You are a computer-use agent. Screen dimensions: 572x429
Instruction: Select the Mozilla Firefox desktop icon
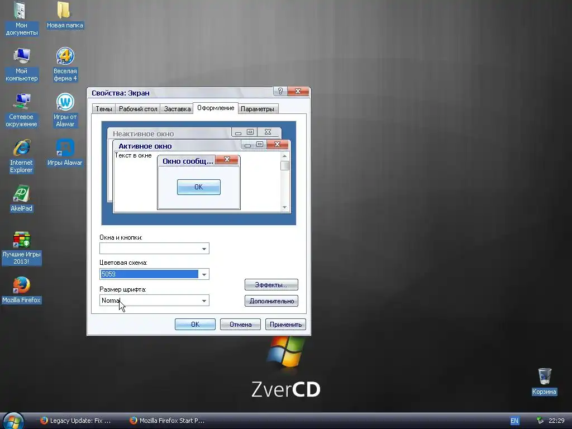coord(21,290)
